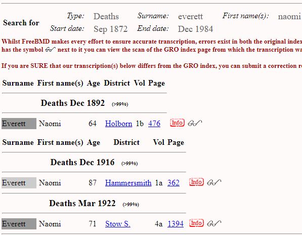Click the searched surname value everett
This screenshot has width=302, height=235.
tap(190, 16)
